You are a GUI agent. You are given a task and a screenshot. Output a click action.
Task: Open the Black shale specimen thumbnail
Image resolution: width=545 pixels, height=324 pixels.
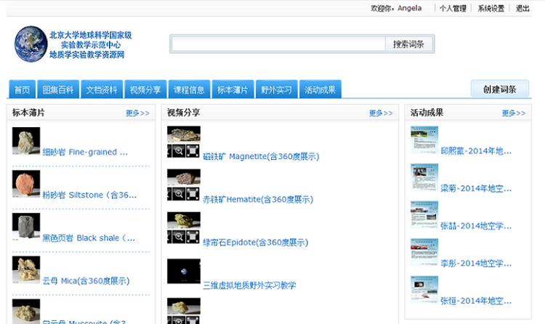(26, 227)
